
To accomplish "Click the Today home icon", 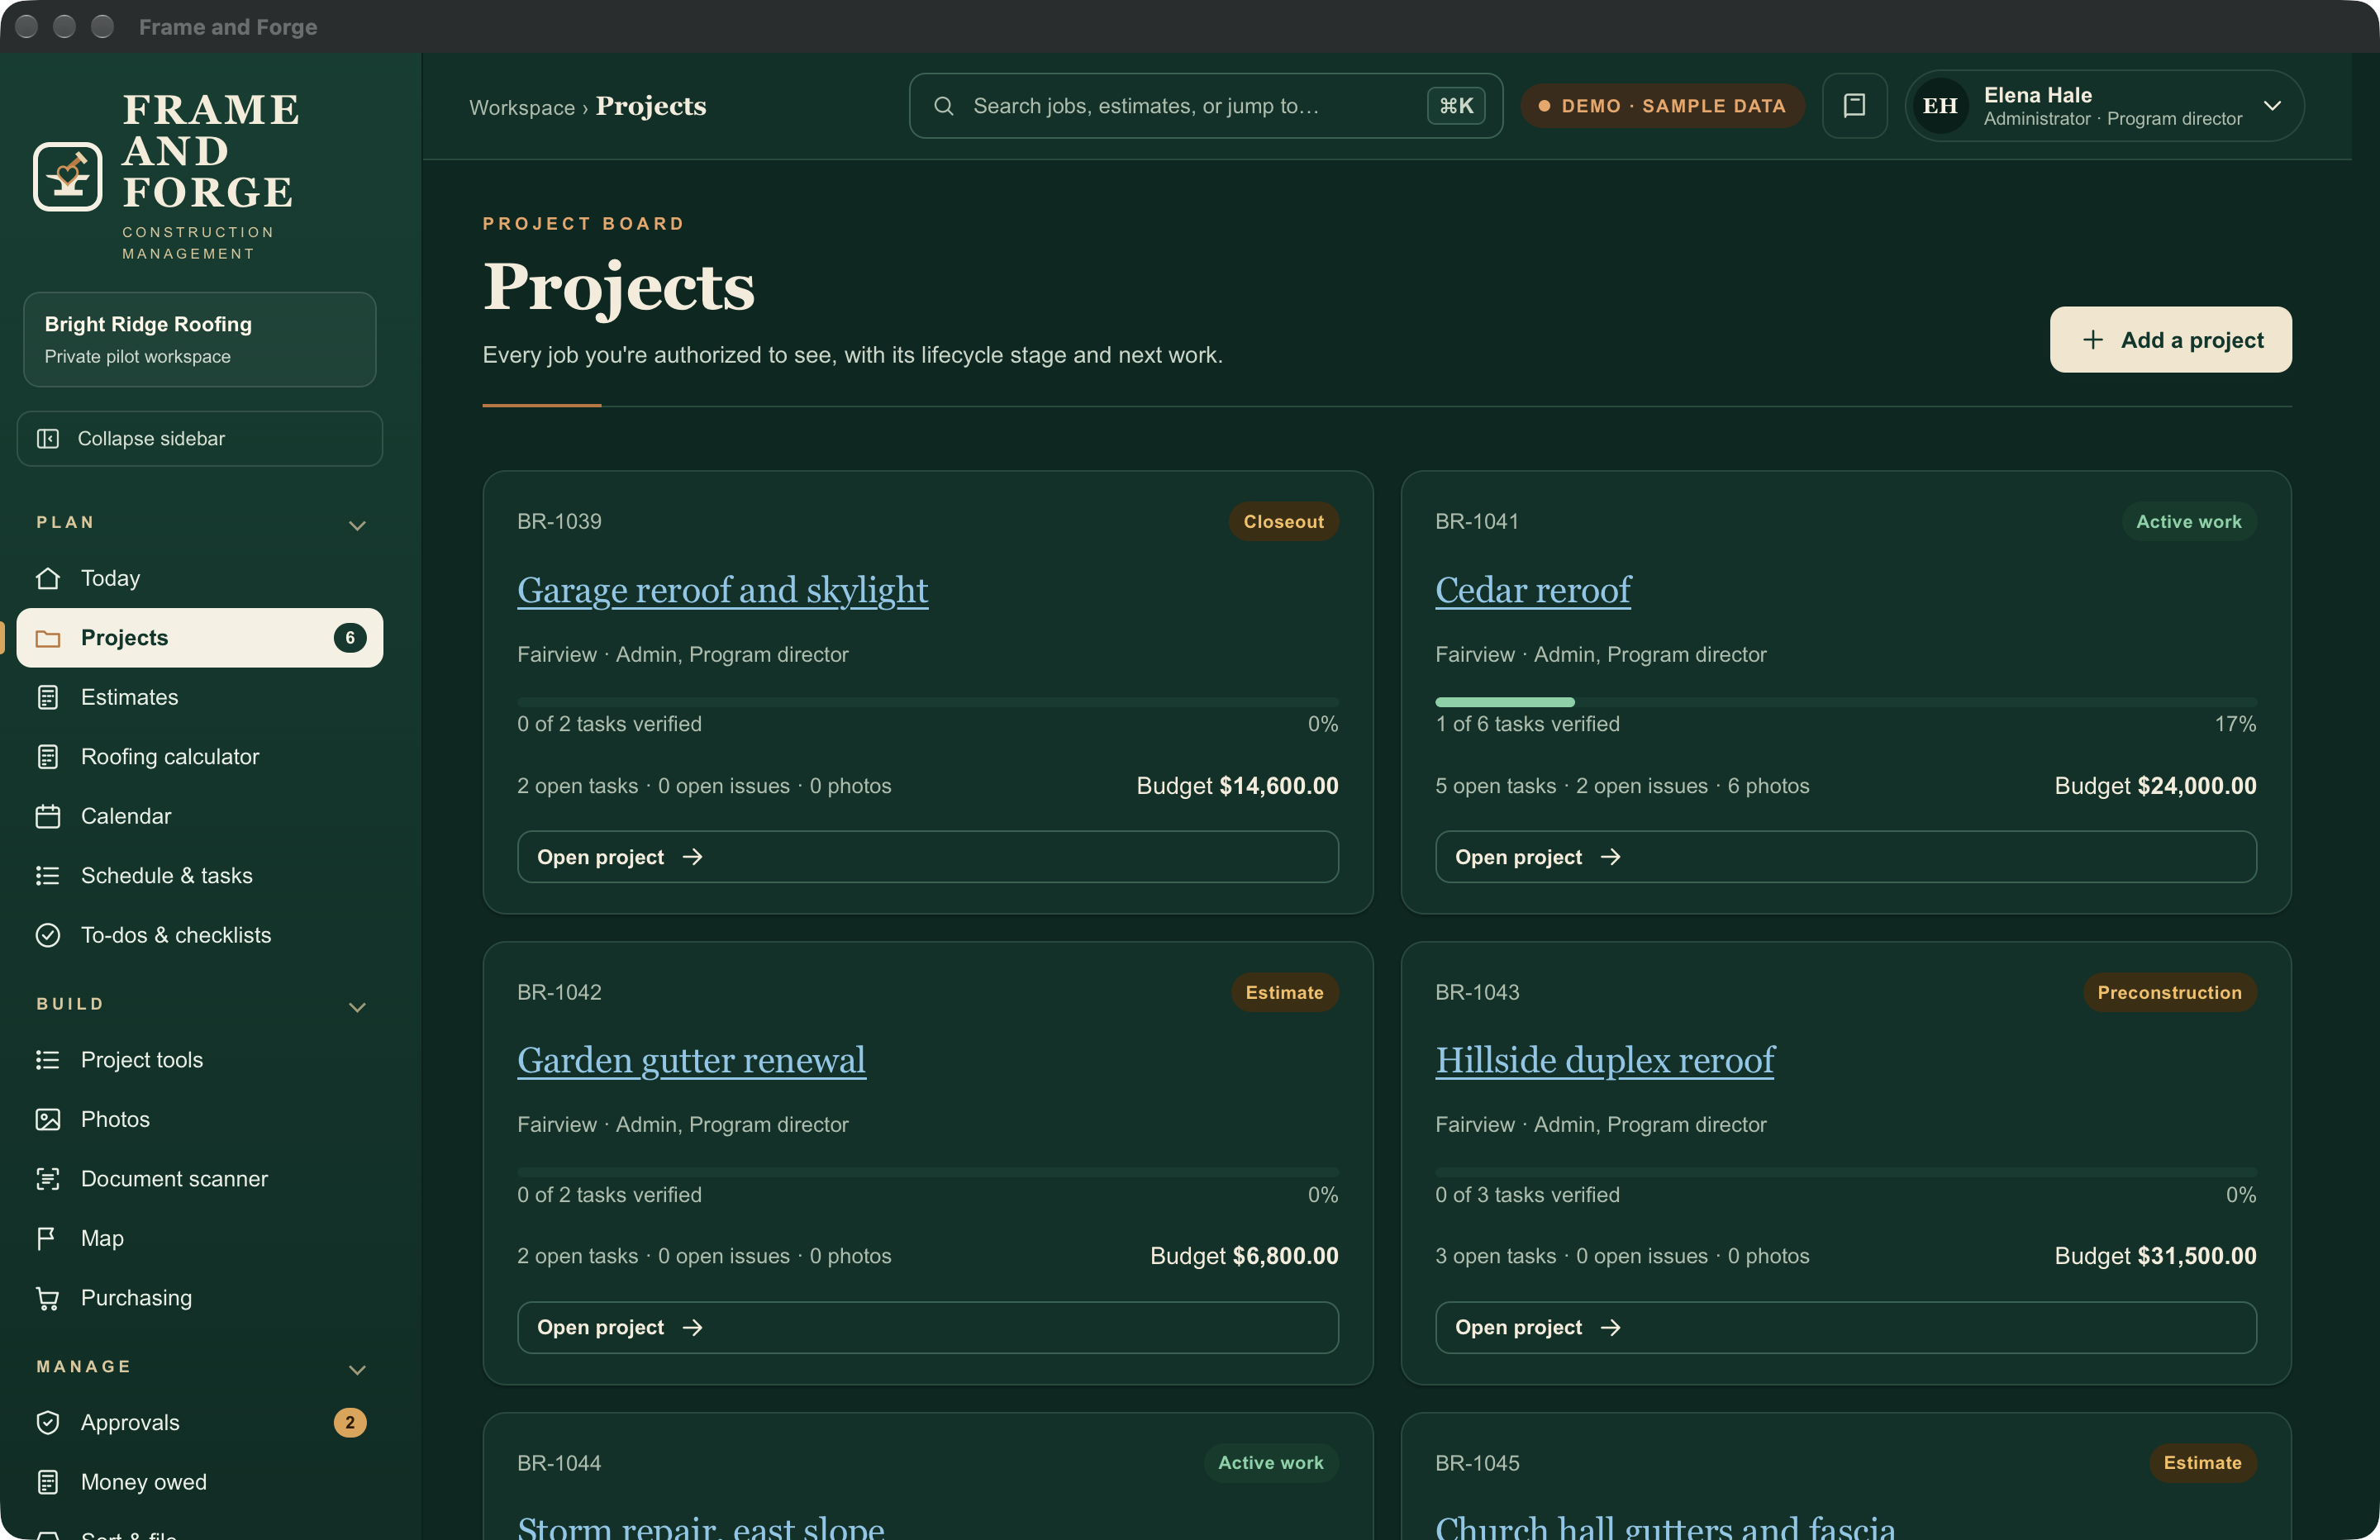I will (x=48, y=578).
